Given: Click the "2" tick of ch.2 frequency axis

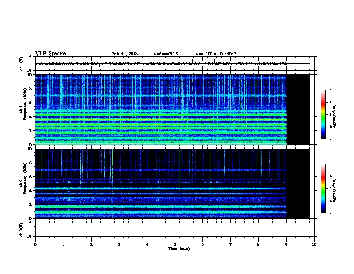Looking at the screenshot, I should click(31, 205).
